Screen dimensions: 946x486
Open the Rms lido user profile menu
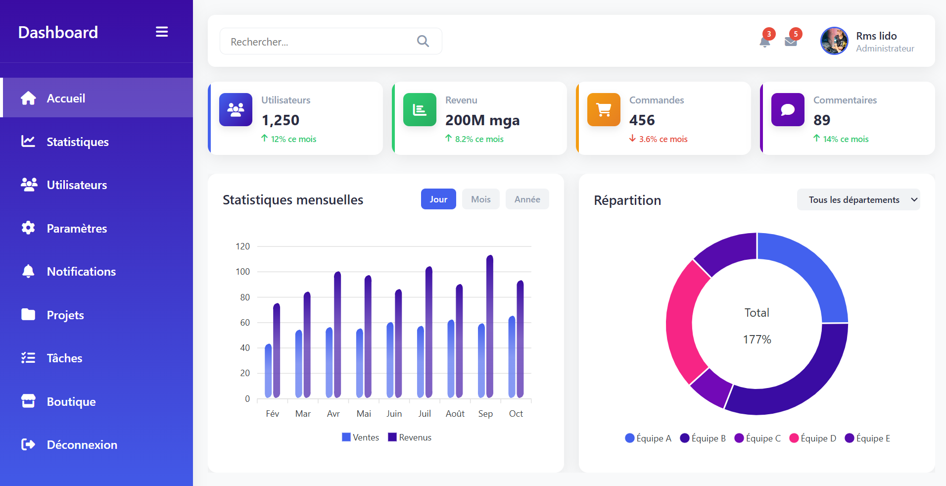coord(868,41)
